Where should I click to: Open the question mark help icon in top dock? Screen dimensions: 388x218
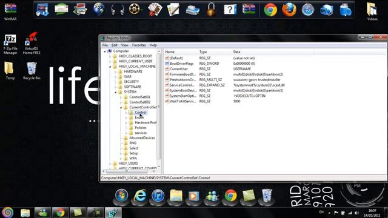[x=230, y=10]
